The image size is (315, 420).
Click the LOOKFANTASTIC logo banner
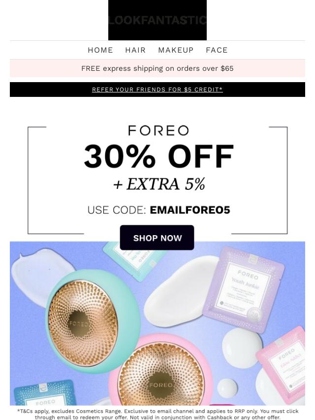click(157, 20)
